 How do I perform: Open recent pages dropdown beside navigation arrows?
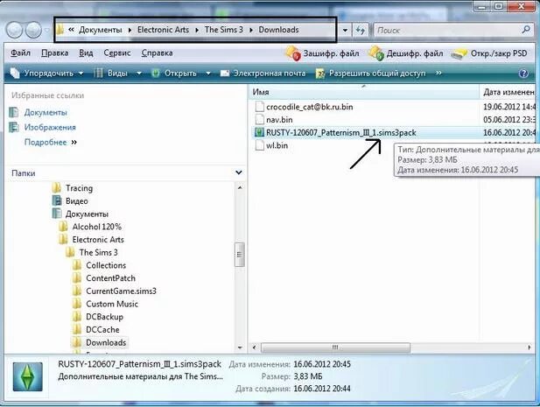pyautogui.click(x=47, y=30)
